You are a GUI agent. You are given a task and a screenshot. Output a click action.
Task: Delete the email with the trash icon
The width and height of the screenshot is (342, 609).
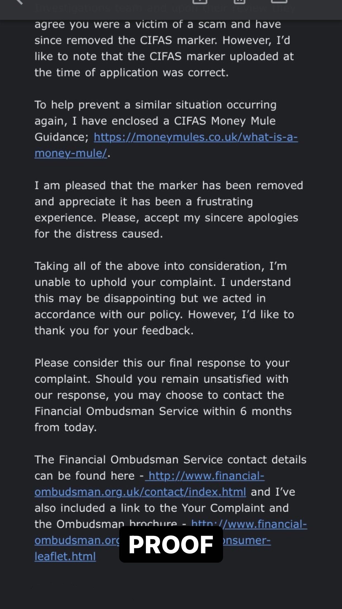pyautogui.click(x=239, y=2)
